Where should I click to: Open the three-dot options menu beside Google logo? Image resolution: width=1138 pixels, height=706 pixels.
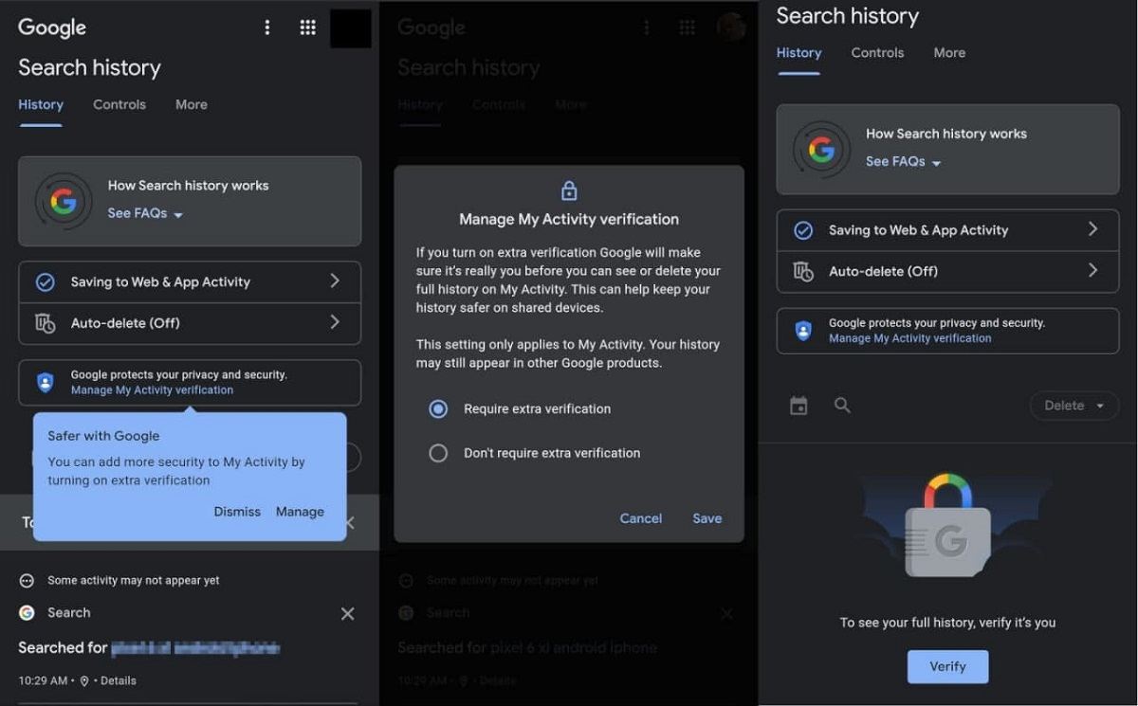click(267, 27)
